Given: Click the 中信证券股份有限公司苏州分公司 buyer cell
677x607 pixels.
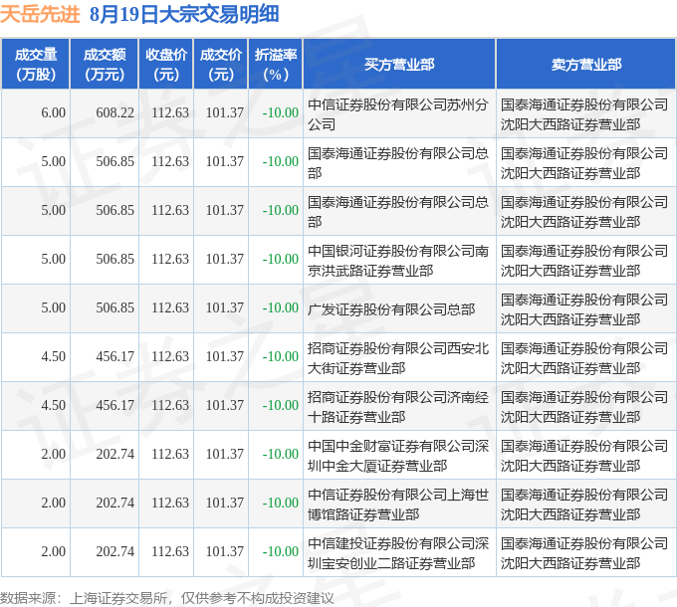Looking at the screenshot, I should click(398, 114).
